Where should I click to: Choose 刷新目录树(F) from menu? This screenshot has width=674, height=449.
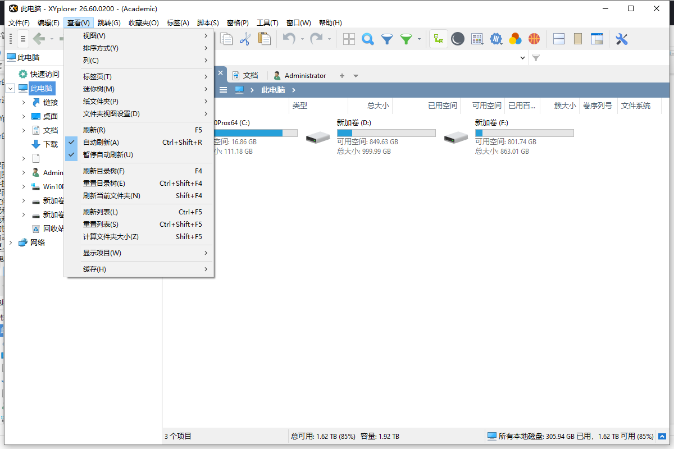tap(139, 171)
